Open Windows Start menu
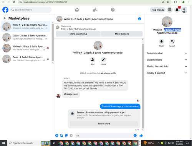 coord(3,143)
